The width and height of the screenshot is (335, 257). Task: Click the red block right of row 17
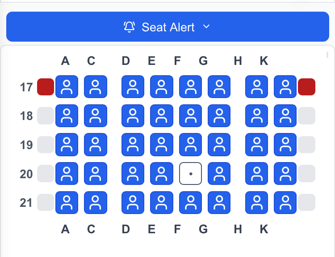(x=307, y=87)
